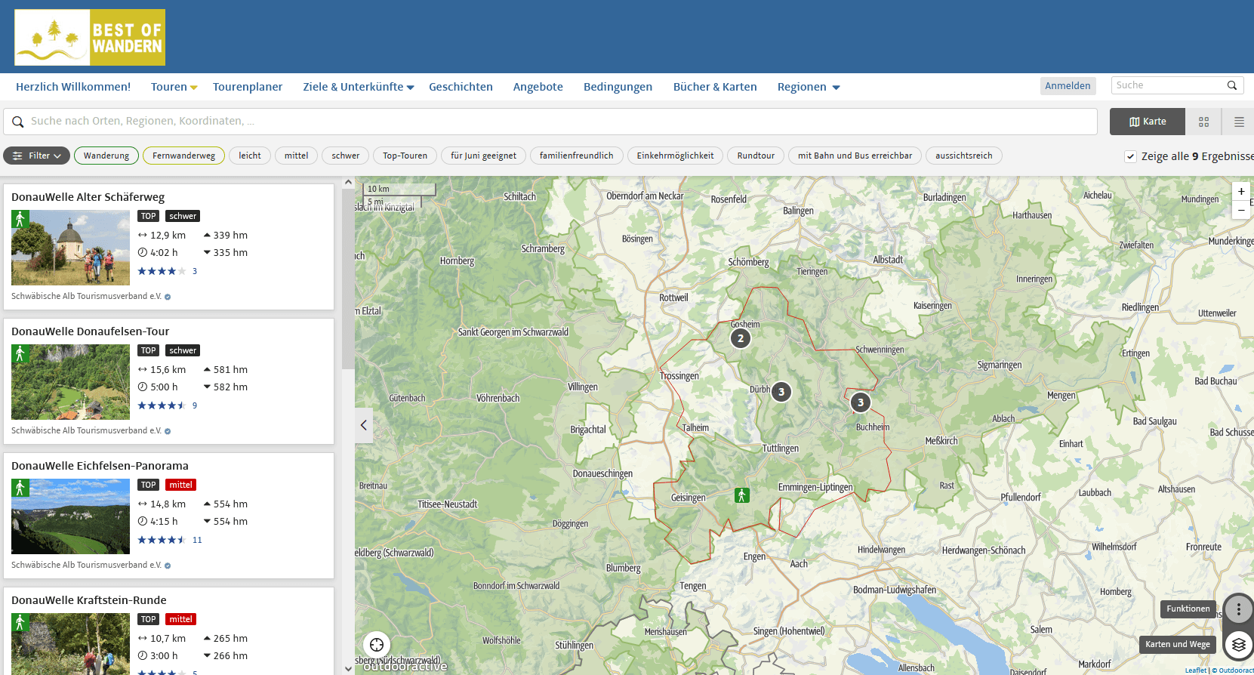Zoom out the map with minus button
The width and height of the screenshot is (1254, 675).
click(1241, 210)
